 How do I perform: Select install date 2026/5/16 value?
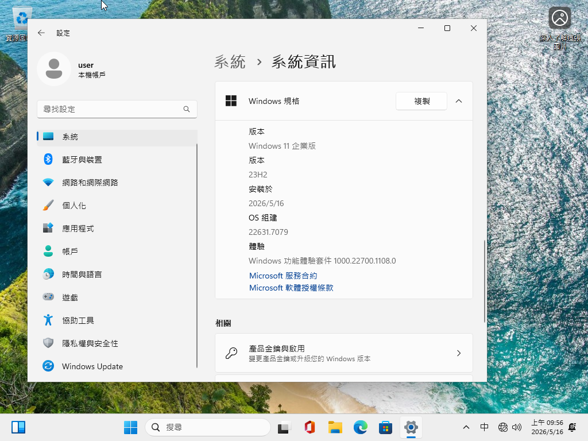click(266, 203)
